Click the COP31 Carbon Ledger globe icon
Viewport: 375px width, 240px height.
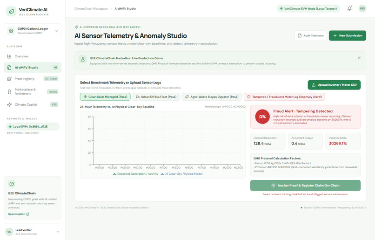pos(11,31)
